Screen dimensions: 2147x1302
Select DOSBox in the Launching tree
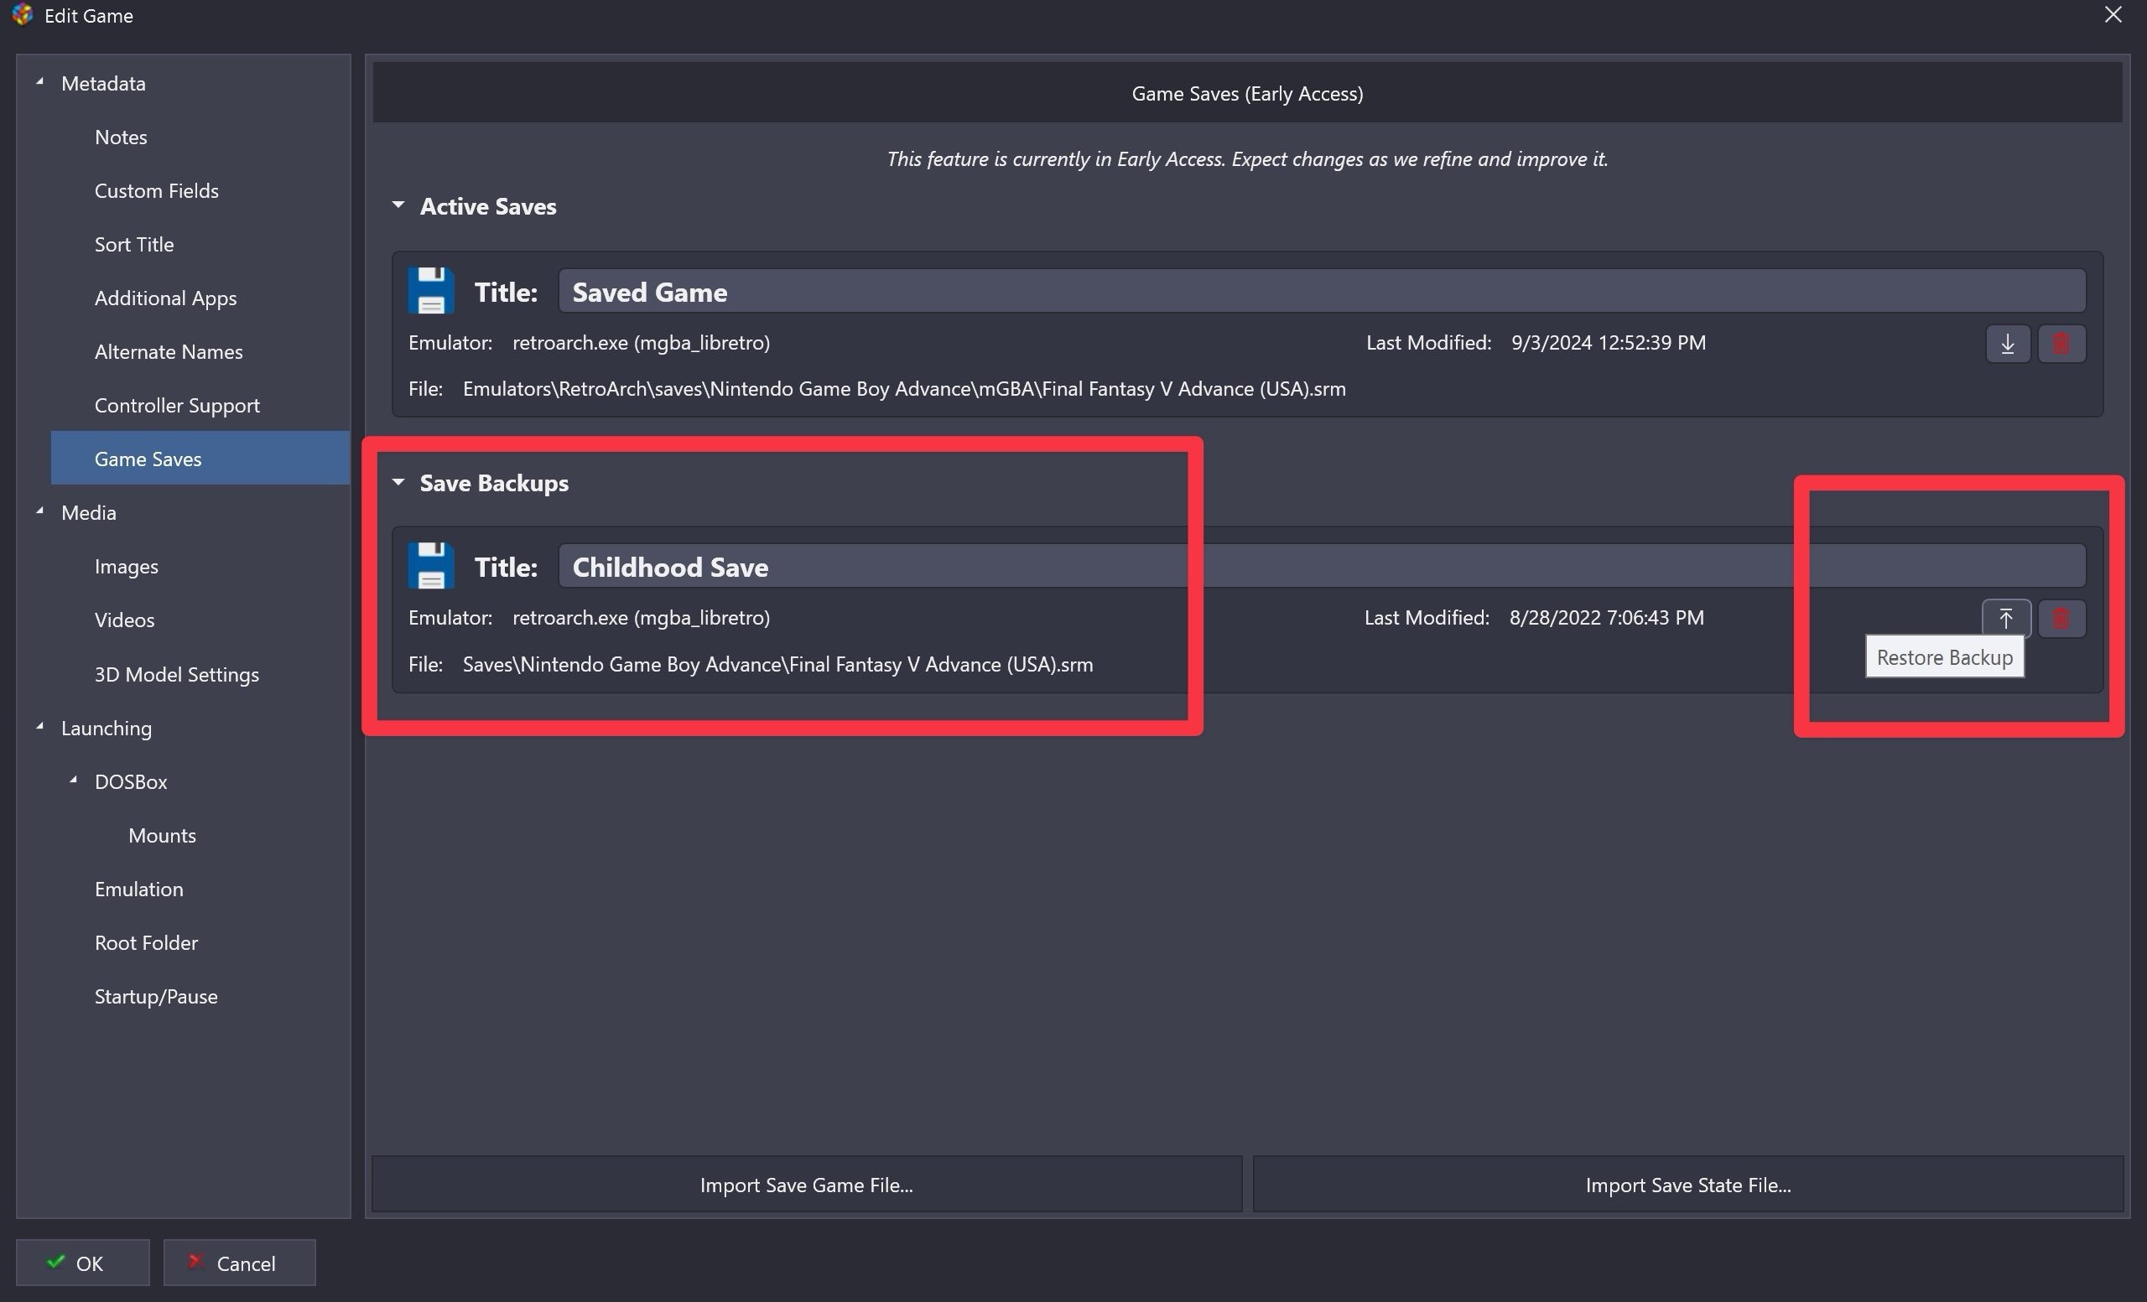[x=131, y=782]
